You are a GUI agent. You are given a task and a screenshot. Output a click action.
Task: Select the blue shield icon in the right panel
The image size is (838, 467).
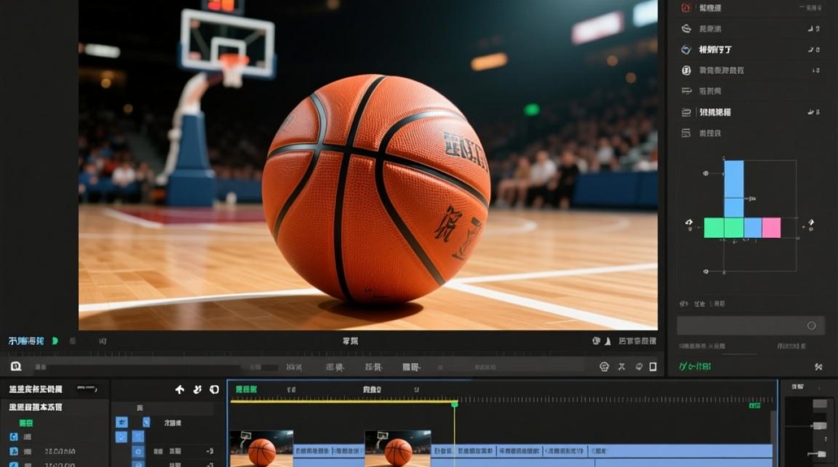coord(686,50)
